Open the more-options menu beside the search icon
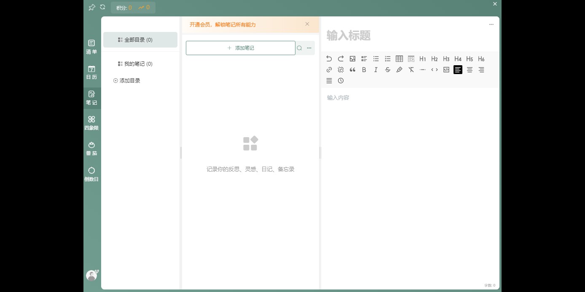Viewport: 585px width, 292px height. pos(309,48)
